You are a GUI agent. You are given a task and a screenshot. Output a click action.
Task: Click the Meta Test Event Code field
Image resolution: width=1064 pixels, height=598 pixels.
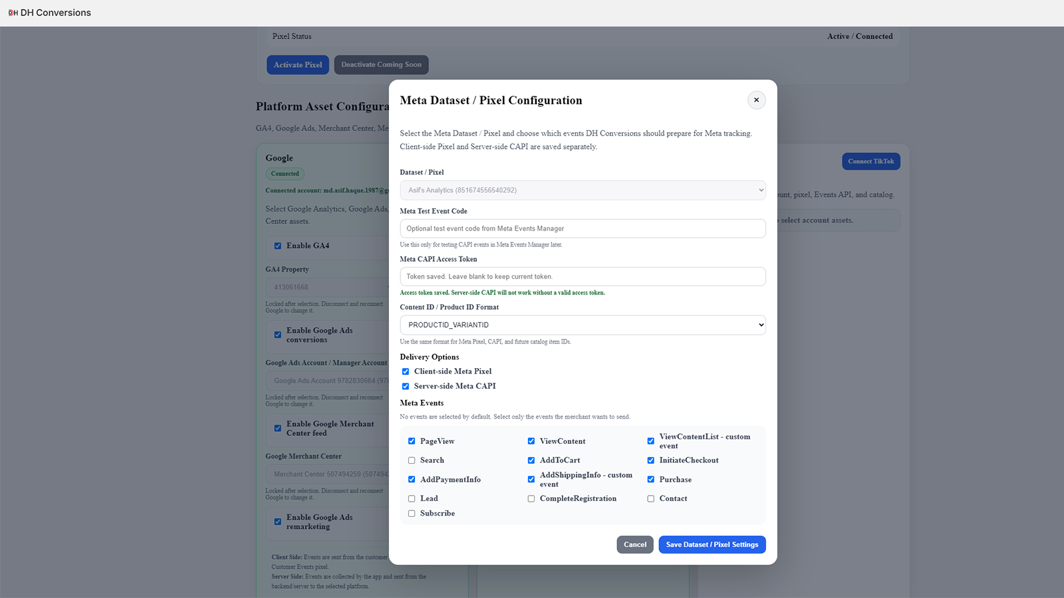tap(583, 229)
